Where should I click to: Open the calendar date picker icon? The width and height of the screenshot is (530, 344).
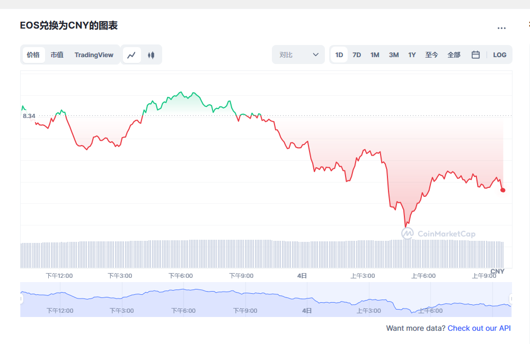point(475,55)
